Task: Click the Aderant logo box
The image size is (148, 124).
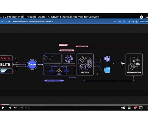Action: pyautogui.click(x=6, y=58)
